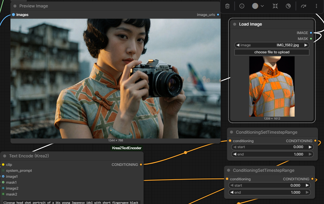Image resolution: width=324 pixels, height=204 pixels.
Task: Click the Krea2TextEncoder badge label
Action: 127,148
